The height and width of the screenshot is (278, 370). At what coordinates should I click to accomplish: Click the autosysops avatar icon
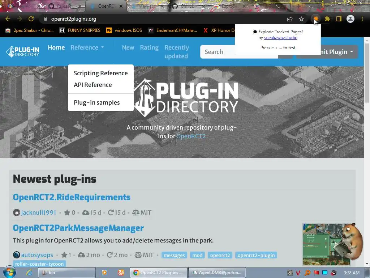click(x=17, y=255)
